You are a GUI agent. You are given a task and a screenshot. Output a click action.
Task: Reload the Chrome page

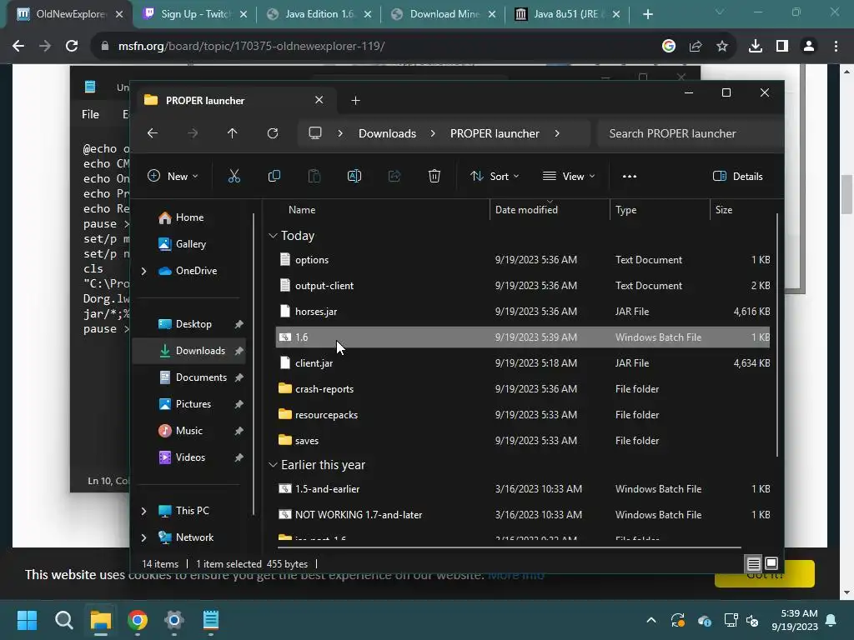72,47
